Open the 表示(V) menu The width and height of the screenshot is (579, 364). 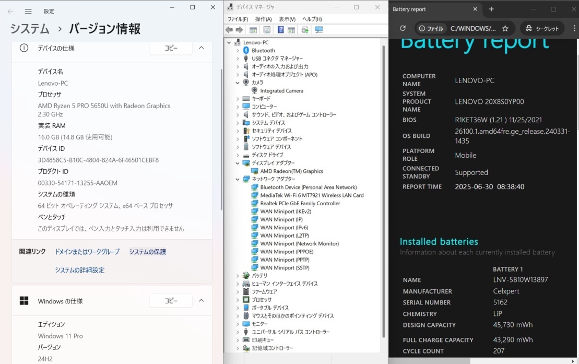click(287, 19)
